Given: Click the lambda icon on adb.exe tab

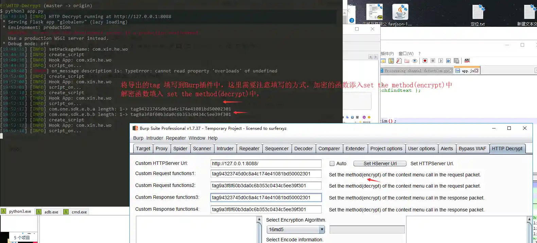Looking at the screenshot, I should pos(39,212).
